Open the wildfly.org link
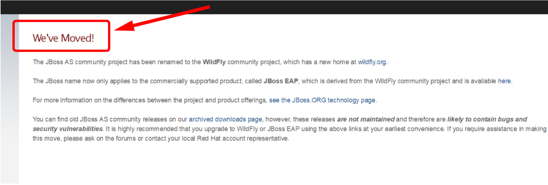 coord(372,62)
